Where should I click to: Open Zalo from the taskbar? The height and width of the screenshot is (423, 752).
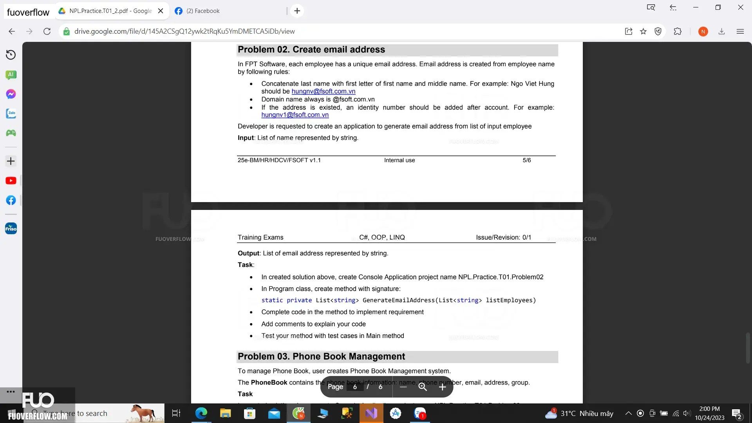point(420,413)
